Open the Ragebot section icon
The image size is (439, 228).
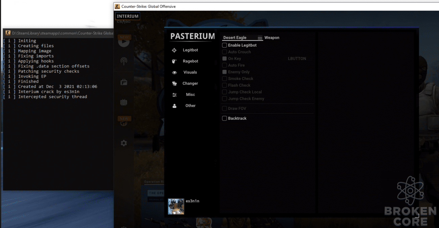[174, 61]
